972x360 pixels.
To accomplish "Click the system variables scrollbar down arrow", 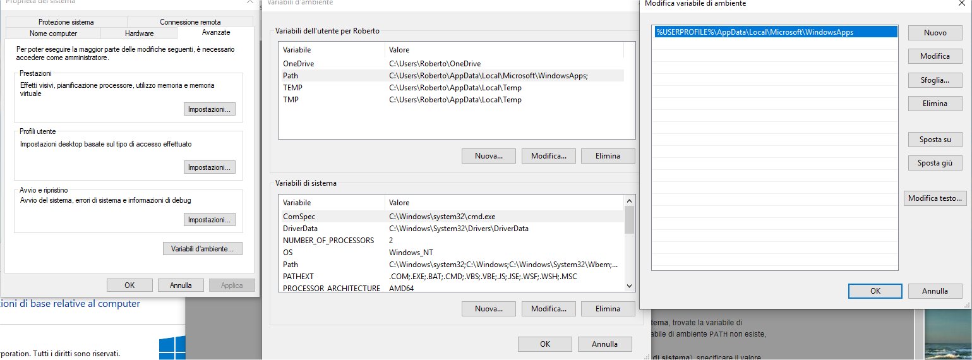I will click(629, 286).
